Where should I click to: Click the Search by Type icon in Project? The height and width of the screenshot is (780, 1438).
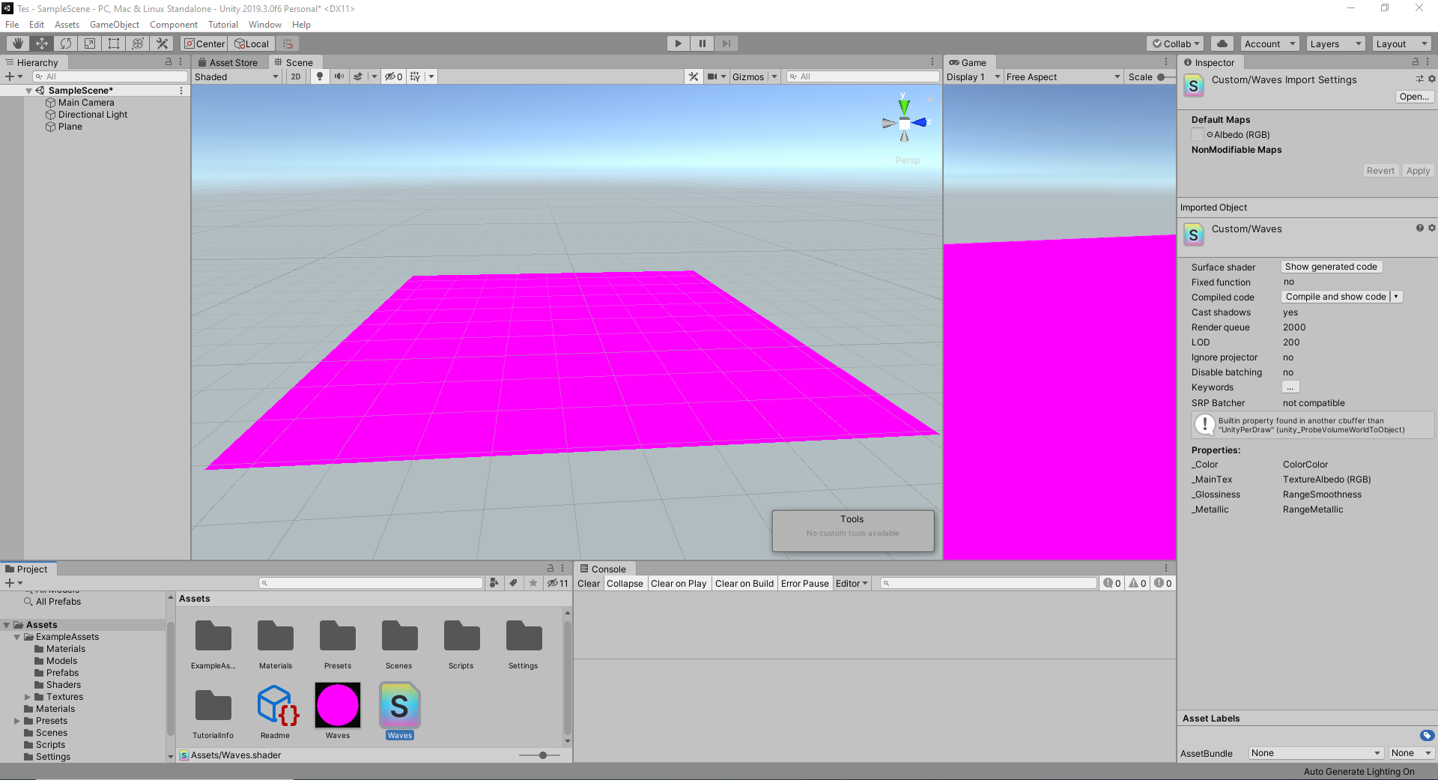coord(494,583)
